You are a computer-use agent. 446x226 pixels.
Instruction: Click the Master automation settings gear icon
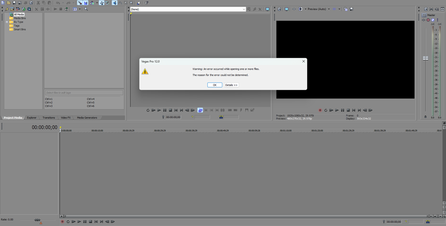[428, 20]
